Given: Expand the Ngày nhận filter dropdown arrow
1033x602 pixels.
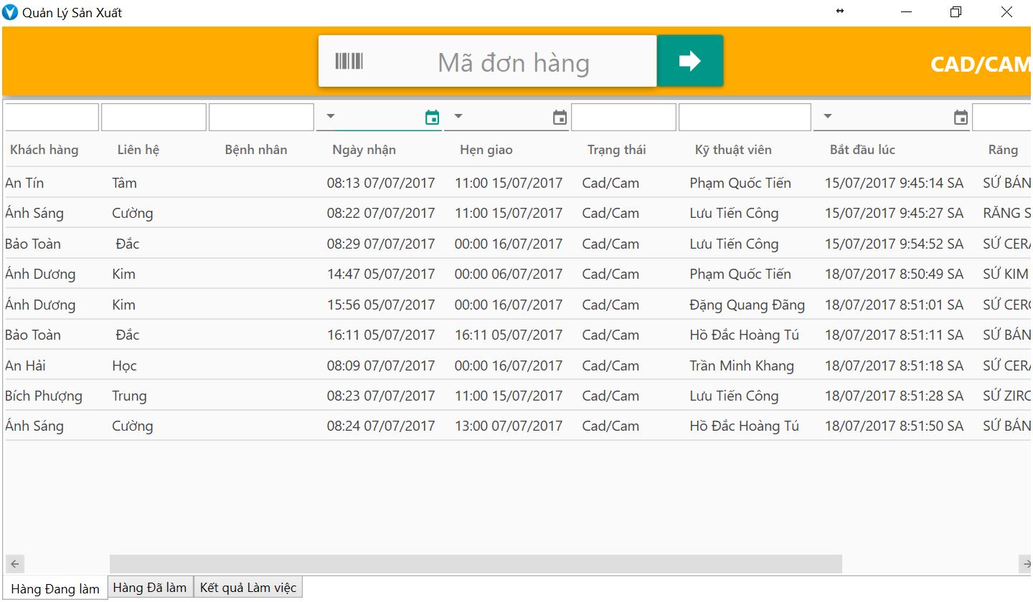Looking at the screenshot, I should coord(331,116).
